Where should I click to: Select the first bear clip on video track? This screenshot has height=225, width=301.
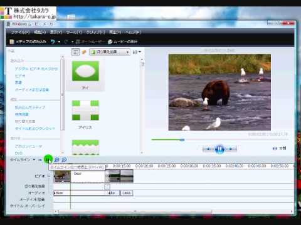click(x=62, y=176)
